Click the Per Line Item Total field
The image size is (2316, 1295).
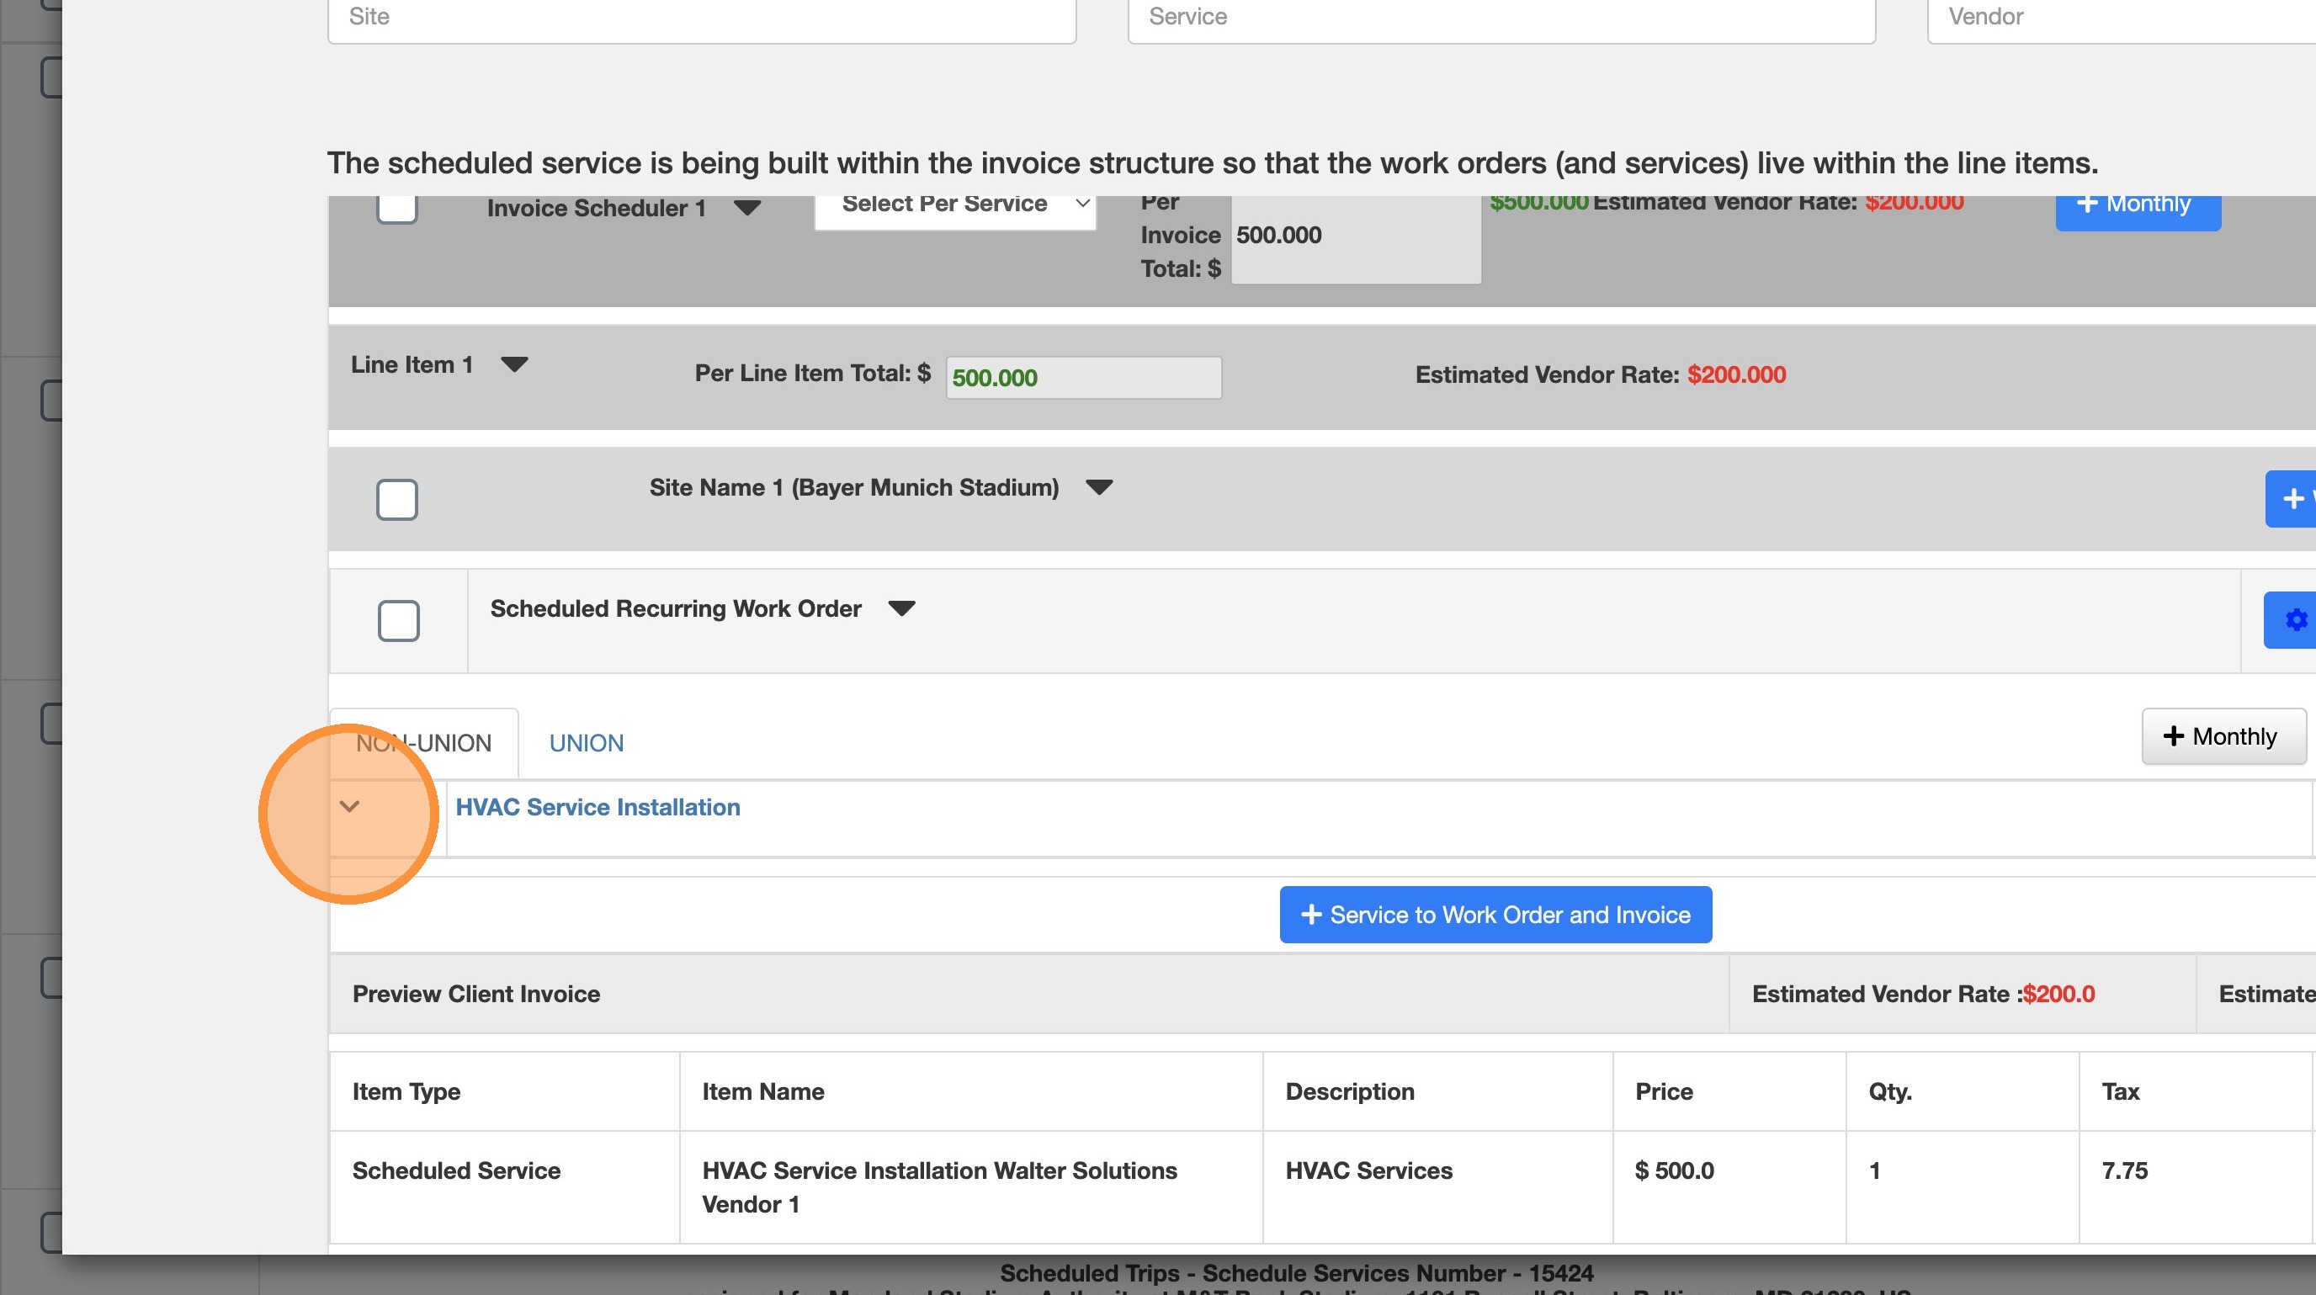[1083, 378]
